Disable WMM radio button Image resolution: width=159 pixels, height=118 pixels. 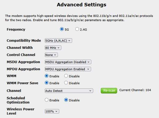pyautogui.click(x=66, y=76)
